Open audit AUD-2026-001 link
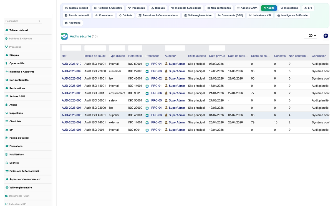The height and width of the screenshot is (206, 333). 72,130
